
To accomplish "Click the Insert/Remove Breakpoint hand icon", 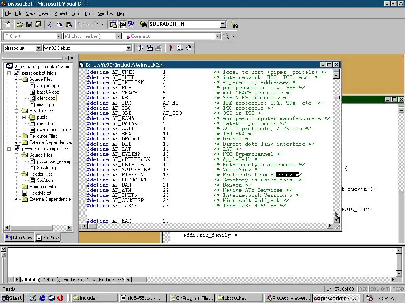I will pos(189,48).
